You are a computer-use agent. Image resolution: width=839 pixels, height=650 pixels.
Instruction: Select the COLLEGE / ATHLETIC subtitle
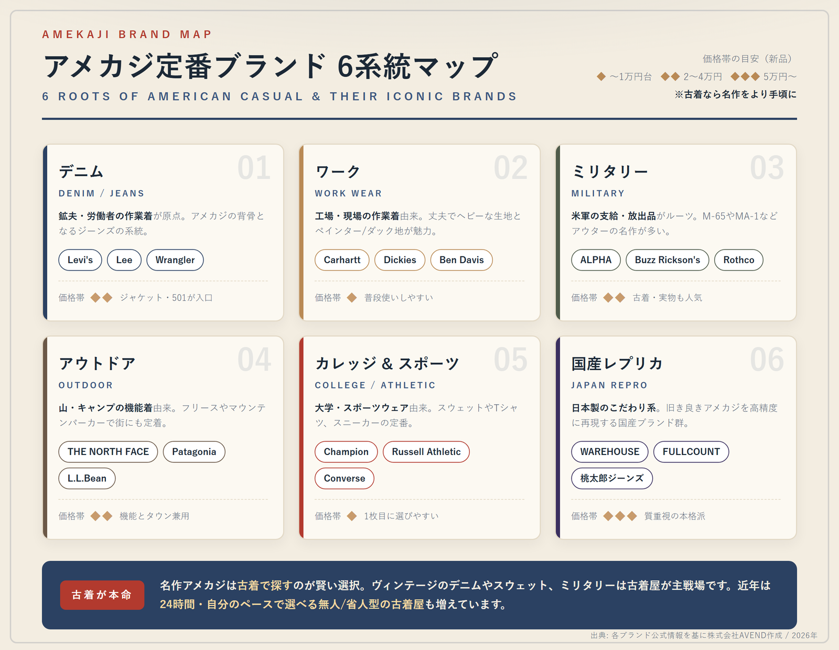point(375,385)
